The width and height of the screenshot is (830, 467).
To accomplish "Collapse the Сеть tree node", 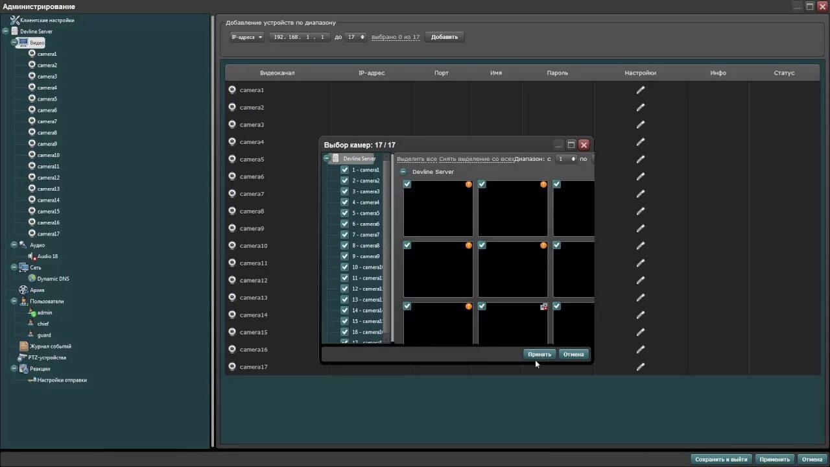I will [14, 267].
